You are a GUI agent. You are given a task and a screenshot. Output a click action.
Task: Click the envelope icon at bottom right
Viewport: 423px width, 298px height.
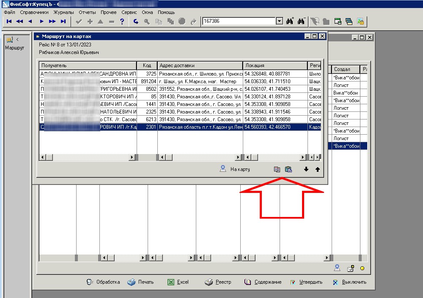point(350,268)
